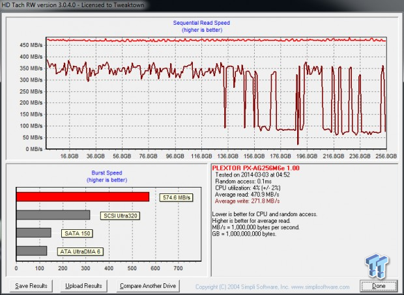Click the 256.8GB axis label
The width and height of the screenshot is (404, 295).
click(x=386, y=156)
